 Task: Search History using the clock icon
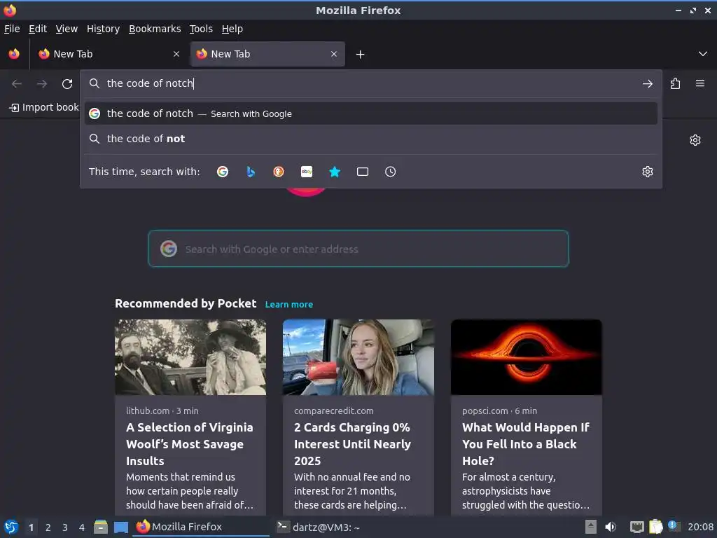391,172
